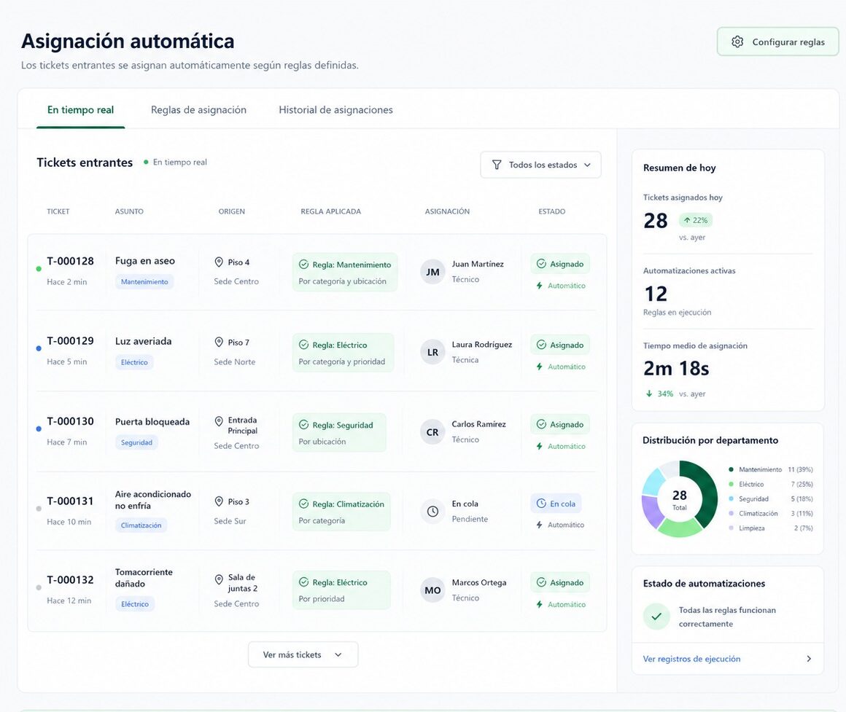Click the lightning bolt icon of ticket T-000129
The image size is (846, 712).
pyautogui.click(x=539, y=367)
